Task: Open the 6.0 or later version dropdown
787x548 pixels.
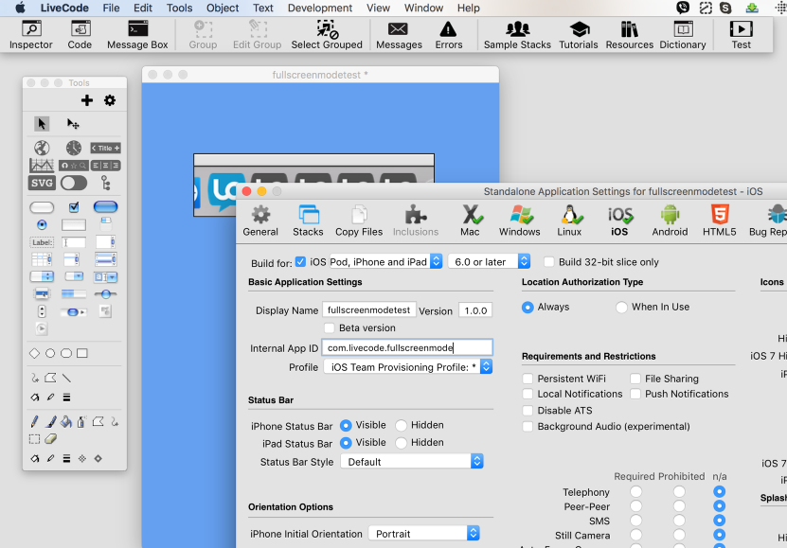Action: point(490,262)
